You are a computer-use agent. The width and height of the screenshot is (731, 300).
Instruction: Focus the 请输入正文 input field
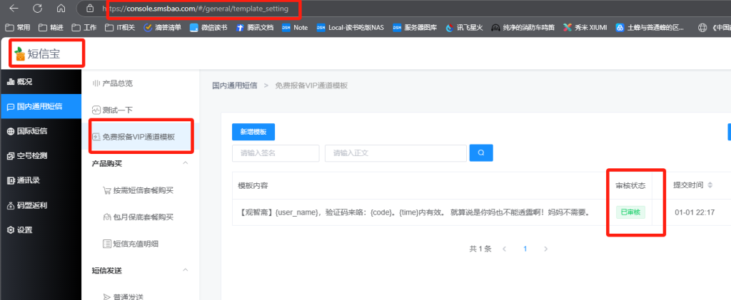[x=395, y=152]
